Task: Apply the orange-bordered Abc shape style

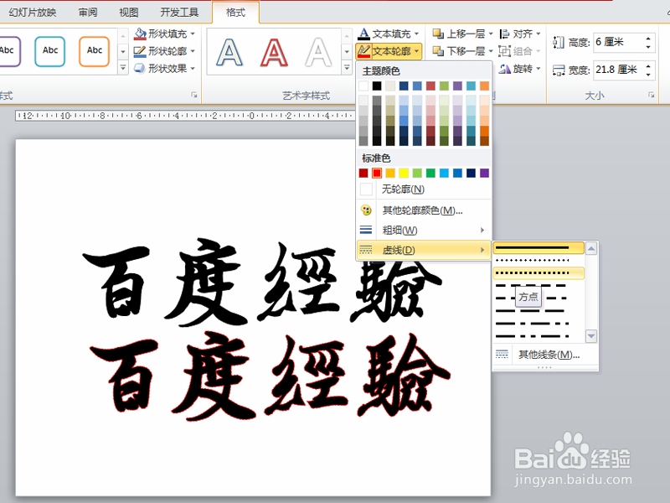Action: [x=95, y=51]
